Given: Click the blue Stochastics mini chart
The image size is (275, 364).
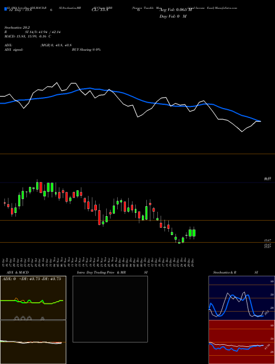Looking at the screenshot, I should click(241, 298).
